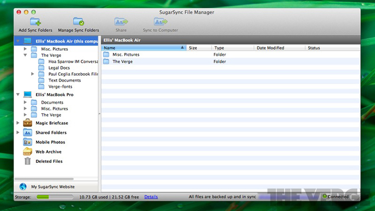Click the Folder type cell for The Verge

220,61
